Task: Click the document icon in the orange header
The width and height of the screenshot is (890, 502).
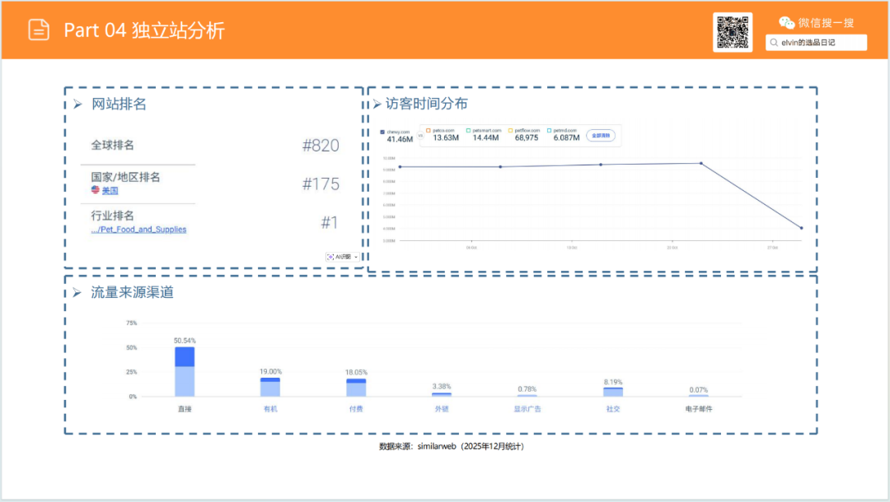Action: 39,29
